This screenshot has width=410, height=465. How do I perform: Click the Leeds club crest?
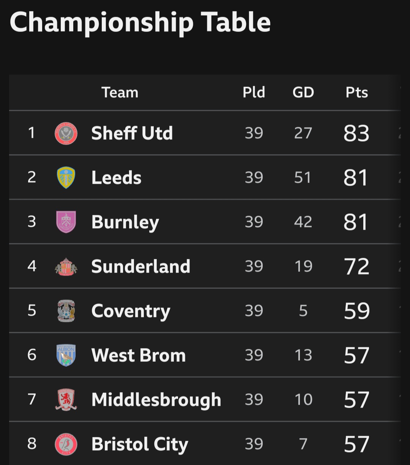coord(66,178)
